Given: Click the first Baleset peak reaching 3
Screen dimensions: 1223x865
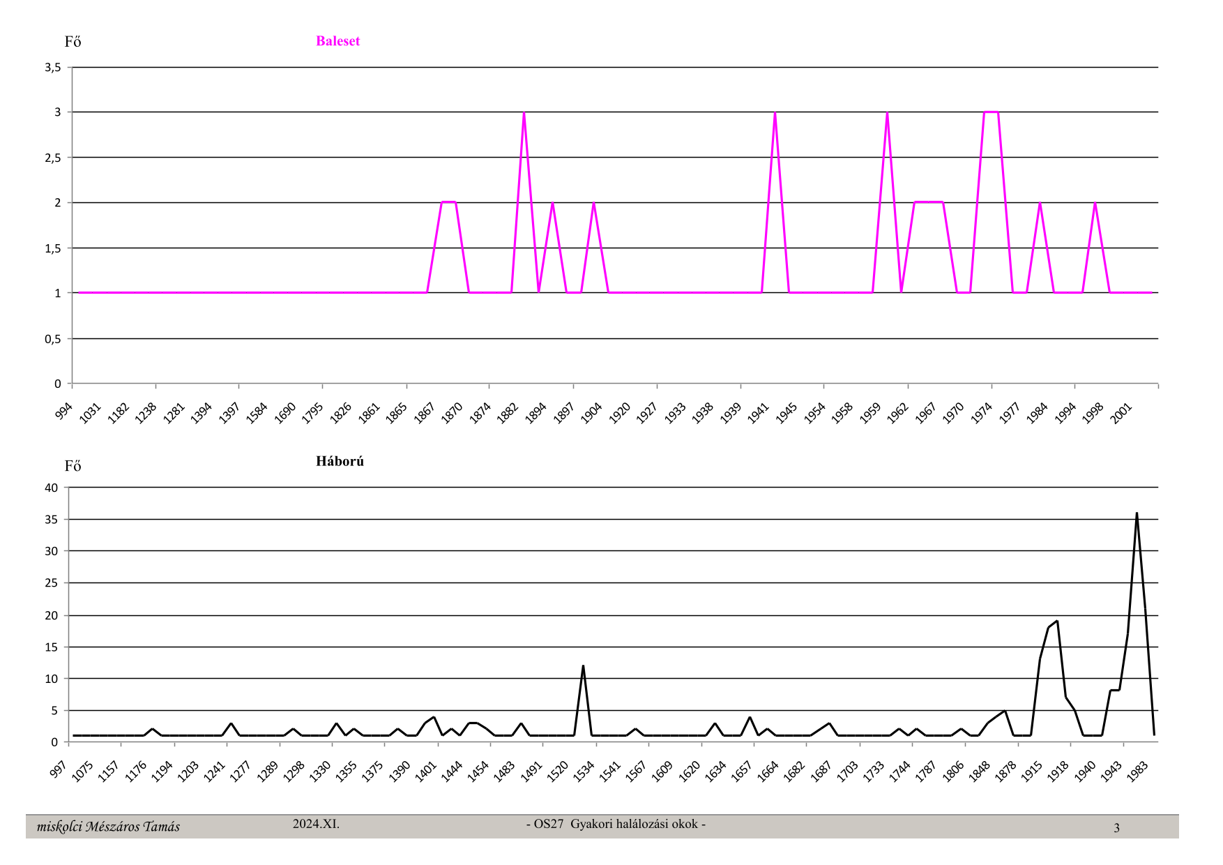Looking at the screenshot, I should point(524,113).
